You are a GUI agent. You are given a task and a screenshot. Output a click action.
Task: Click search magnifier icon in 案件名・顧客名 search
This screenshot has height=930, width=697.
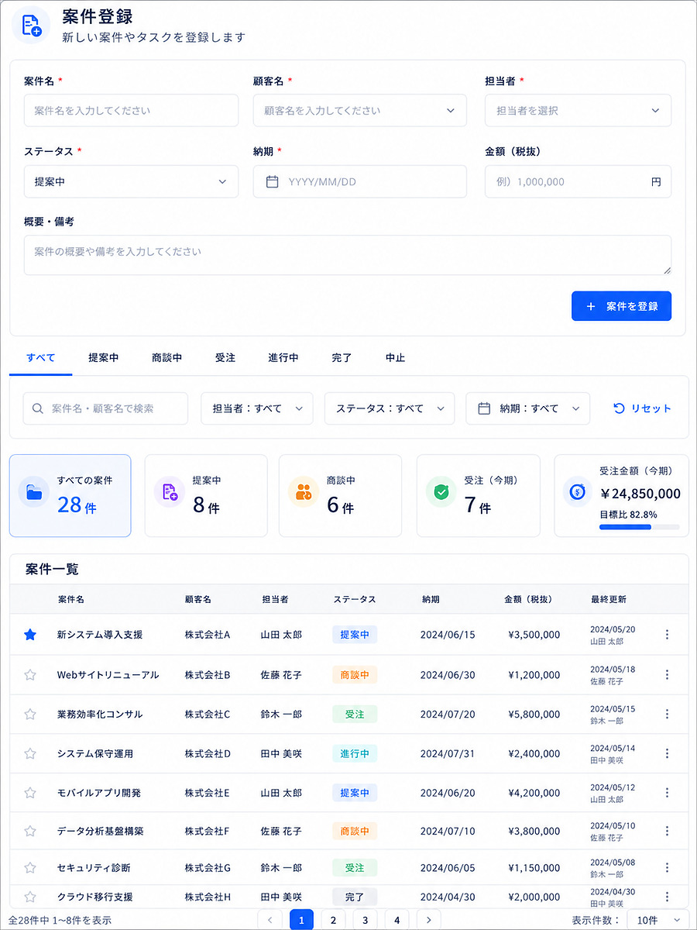[38, 408]
